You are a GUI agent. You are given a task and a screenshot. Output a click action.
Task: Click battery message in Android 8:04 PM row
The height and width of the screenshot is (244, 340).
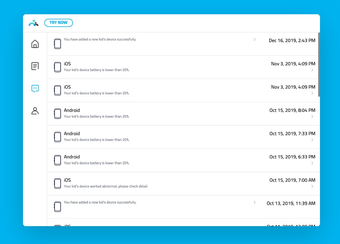pyautogui.click(x=97, y=116)
